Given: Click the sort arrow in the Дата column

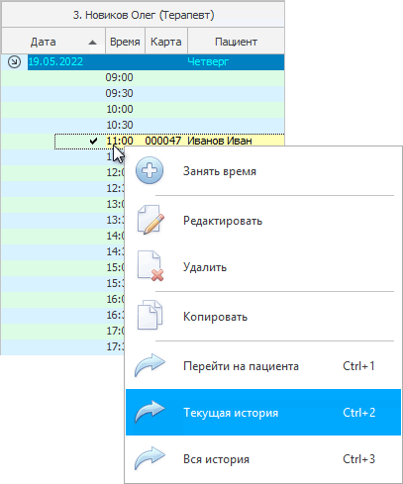Looking at the screenshot, I should tap(92, 43).
